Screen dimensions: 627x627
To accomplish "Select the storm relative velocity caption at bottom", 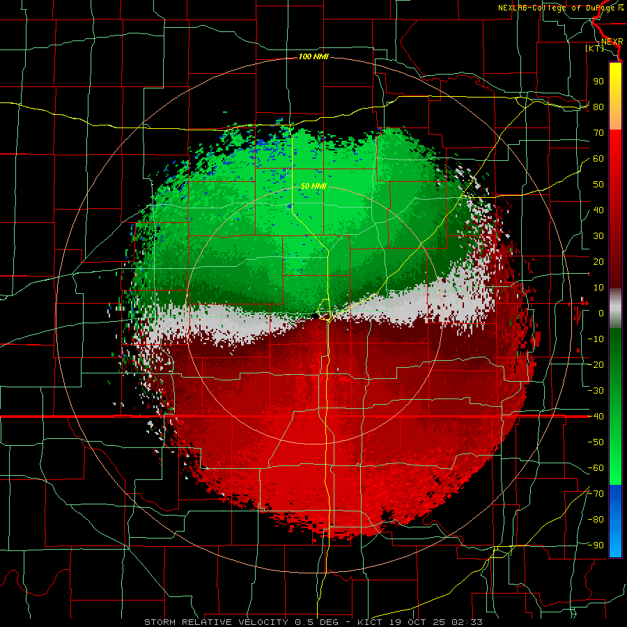I will pos(313,622).
